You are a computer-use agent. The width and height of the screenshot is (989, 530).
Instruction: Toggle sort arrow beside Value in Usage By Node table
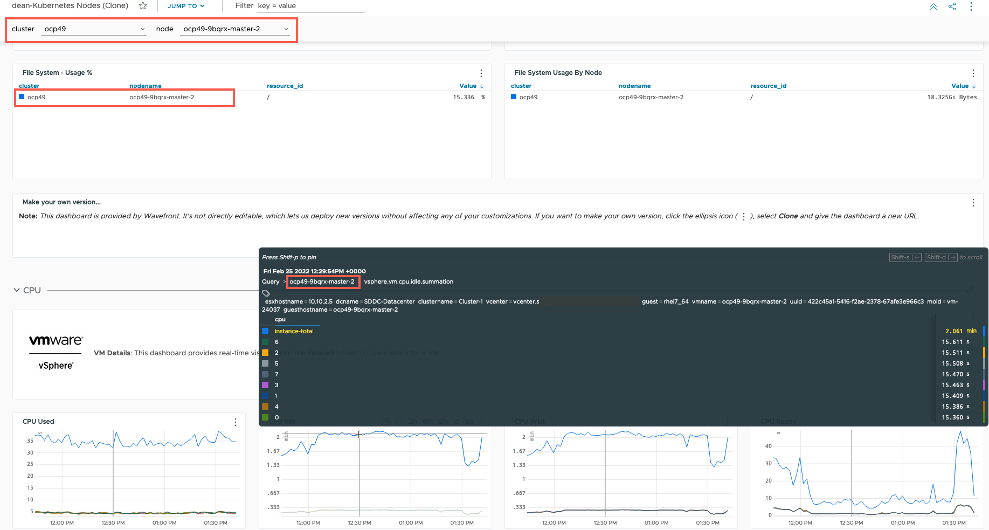[974, 86]
